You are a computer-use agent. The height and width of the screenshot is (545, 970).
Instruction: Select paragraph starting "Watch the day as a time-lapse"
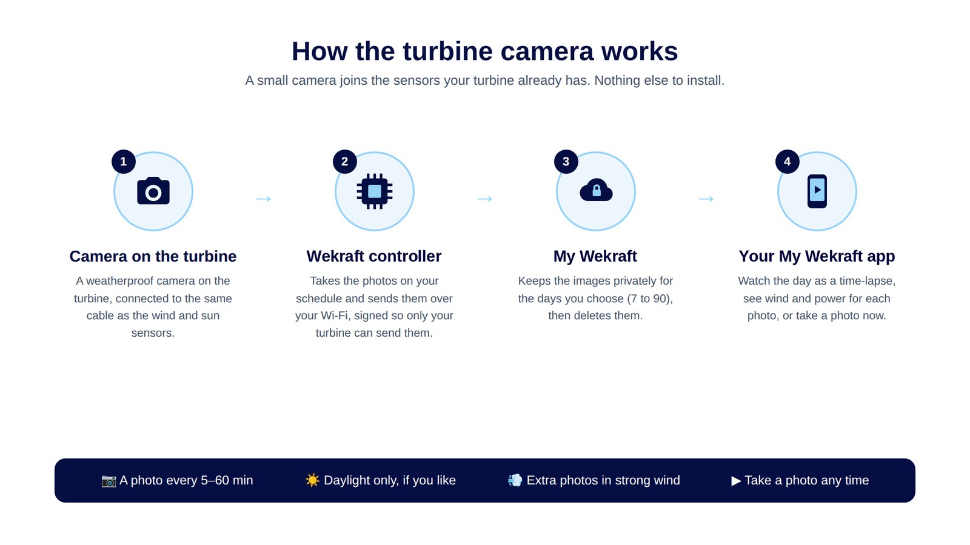point(817,298)
